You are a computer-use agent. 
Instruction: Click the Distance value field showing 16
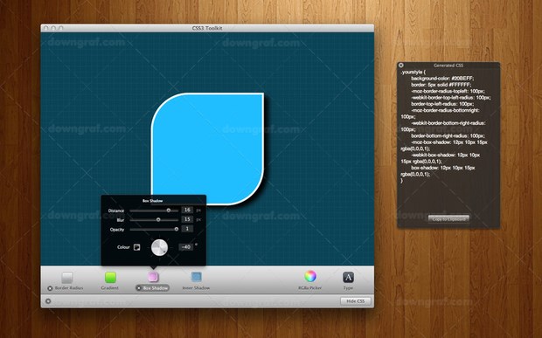[x=187, y=210]
